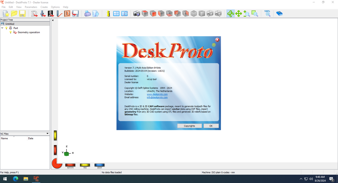Screen dimensions: 338x183
Task: Activate the plus-minus zoom mouse icon
Action: (x=247, y=13)
